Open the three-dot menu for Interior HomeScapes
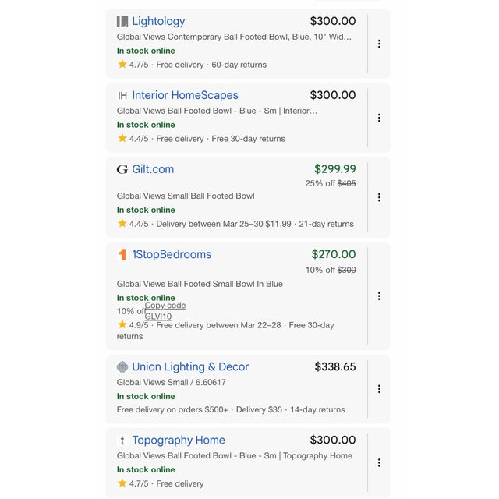This screenshot has height=499, width=499. point(379,118)
